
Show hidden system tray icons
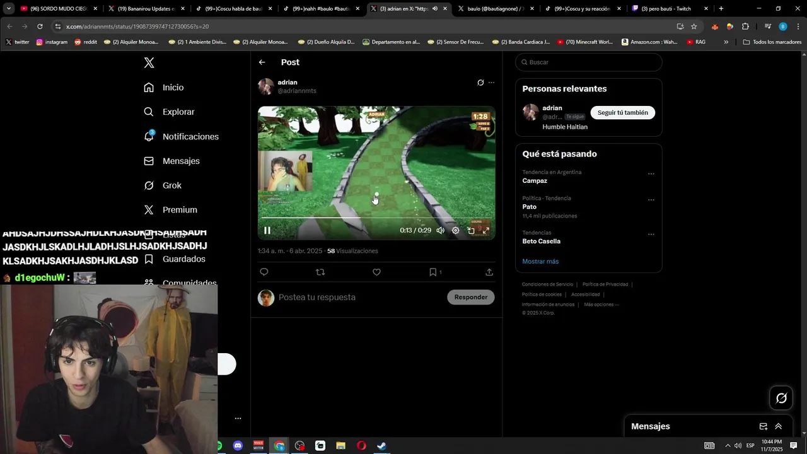tap(727, 446)
